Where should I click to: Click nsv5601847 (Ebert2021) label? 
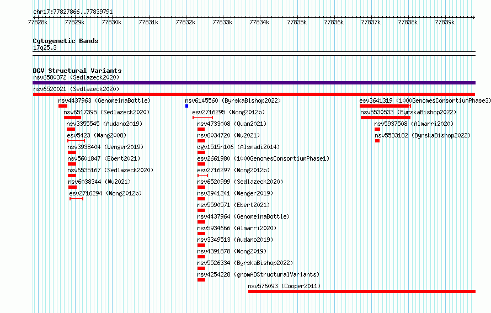tap(104, 158)
